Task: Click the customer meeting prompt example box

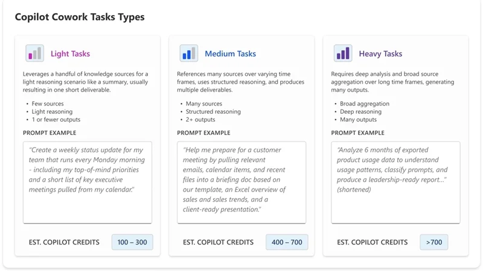Action: tap(241, 182)
